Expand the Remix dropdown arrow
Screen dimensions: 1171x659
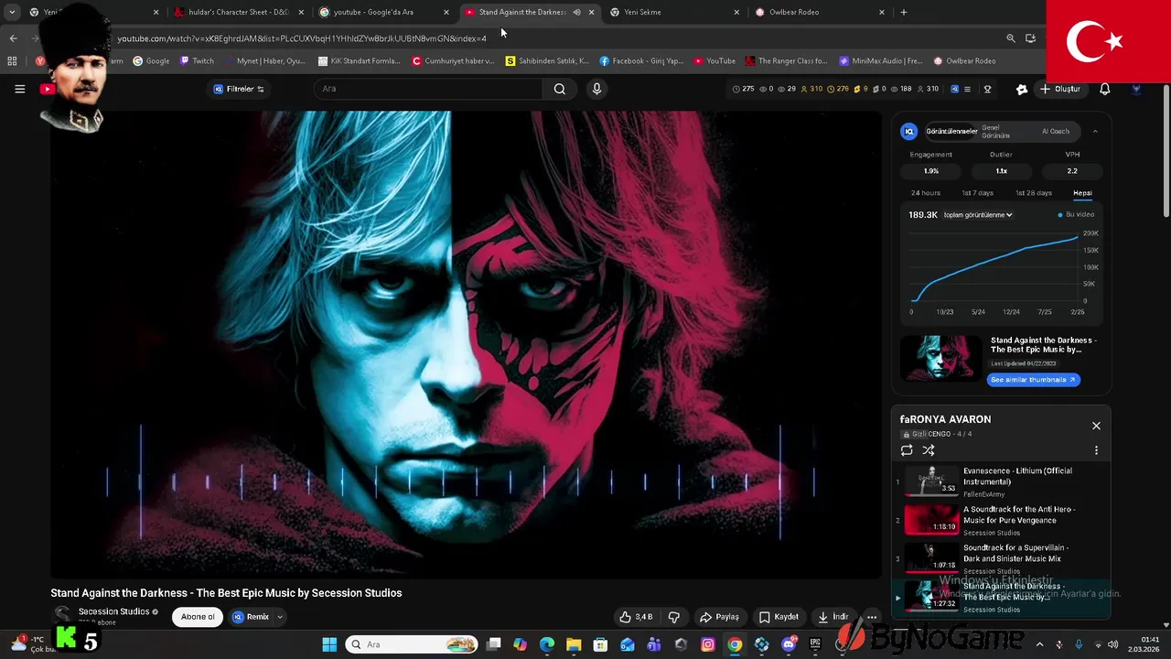click(280, 617)
